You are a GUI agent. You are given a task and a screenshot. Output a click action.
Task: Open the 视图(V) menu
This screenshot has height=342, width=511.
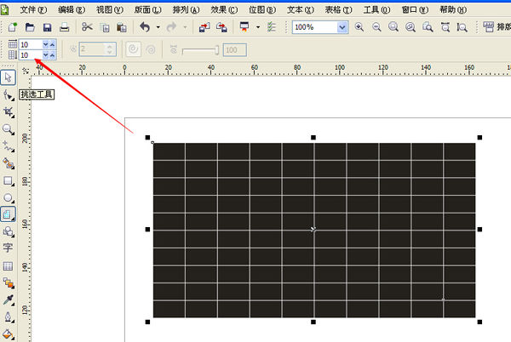click(x=110, y=9)
